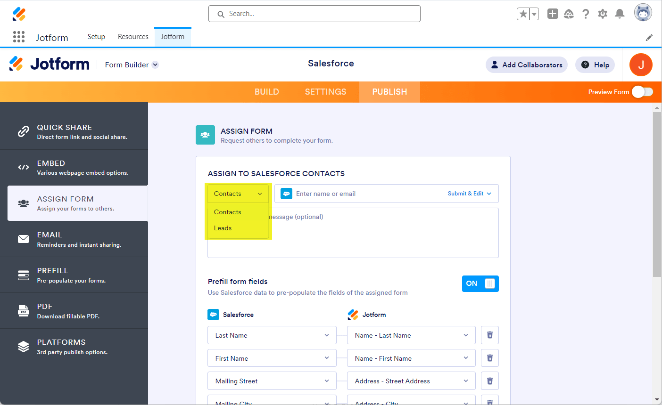Click the PDF document icon
This screenshot has width=662, height=405.
(23, 311)
